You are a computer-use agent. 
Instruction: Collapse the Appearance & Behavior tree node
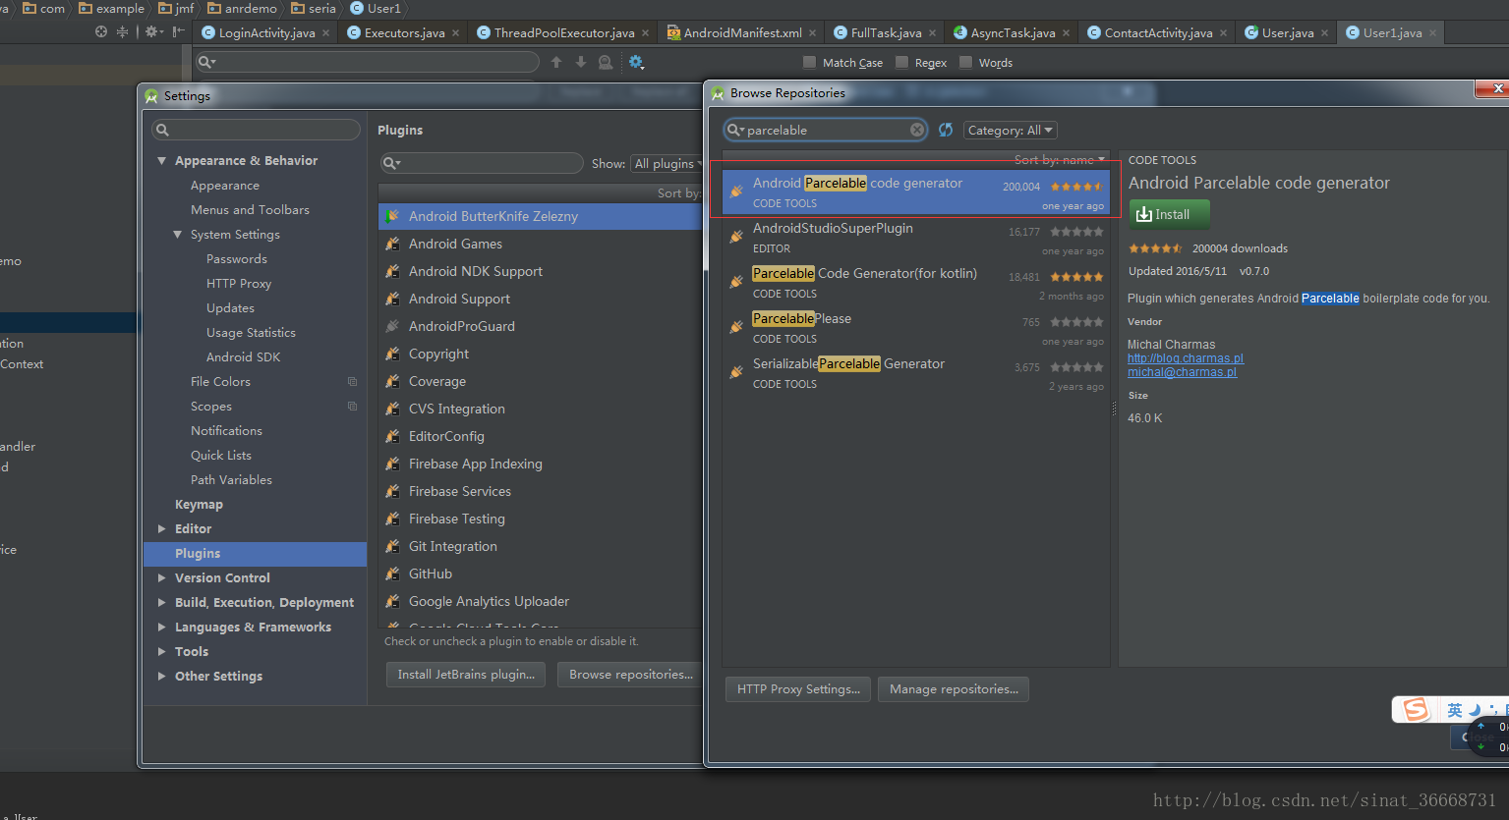[161, 160]
